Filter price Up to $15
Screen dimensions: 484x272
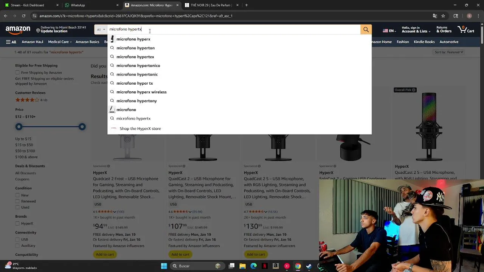click(x=23, y=139)
